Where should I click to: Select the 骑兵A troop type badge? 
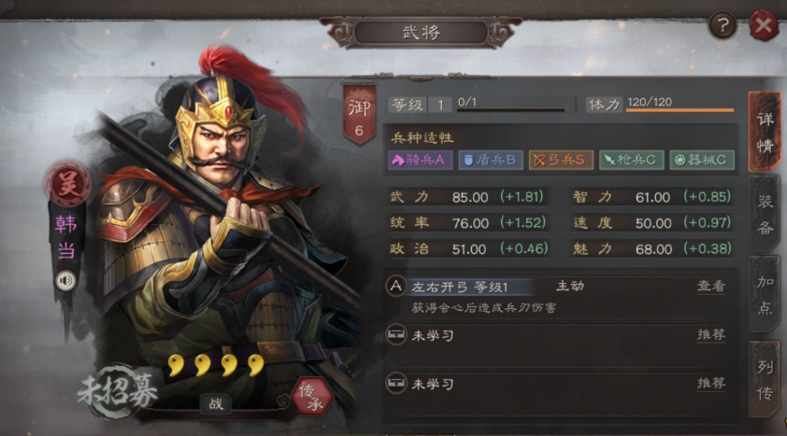[x=420, y=160]
